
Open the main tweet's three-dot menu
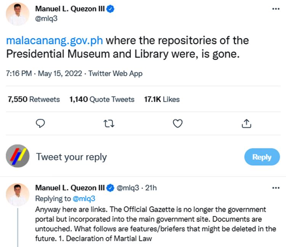coord(276,9)
